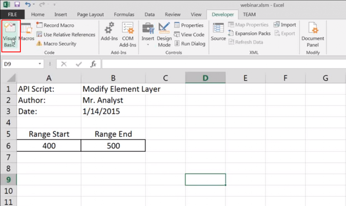
Task: Click the Excel application icon
Action: (7, 4)
